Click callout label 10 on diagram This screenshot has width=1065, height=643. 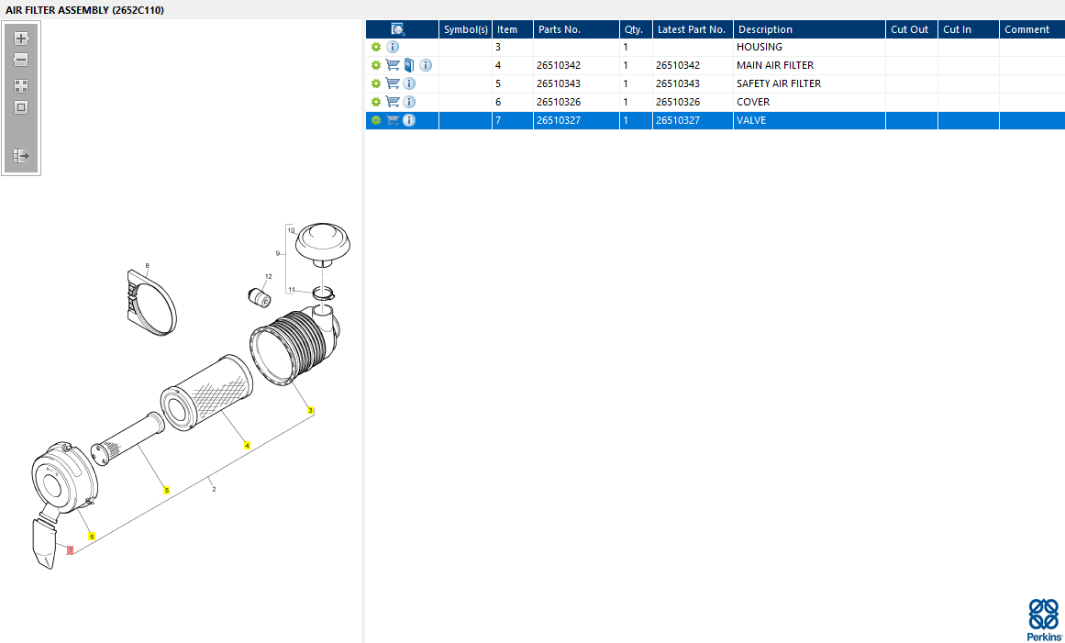(x=291, y=230)
